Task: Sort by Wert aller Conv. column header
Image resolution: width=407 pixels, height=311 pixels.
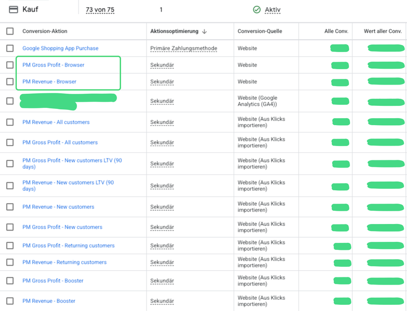Action: click(x=383, y=31)
